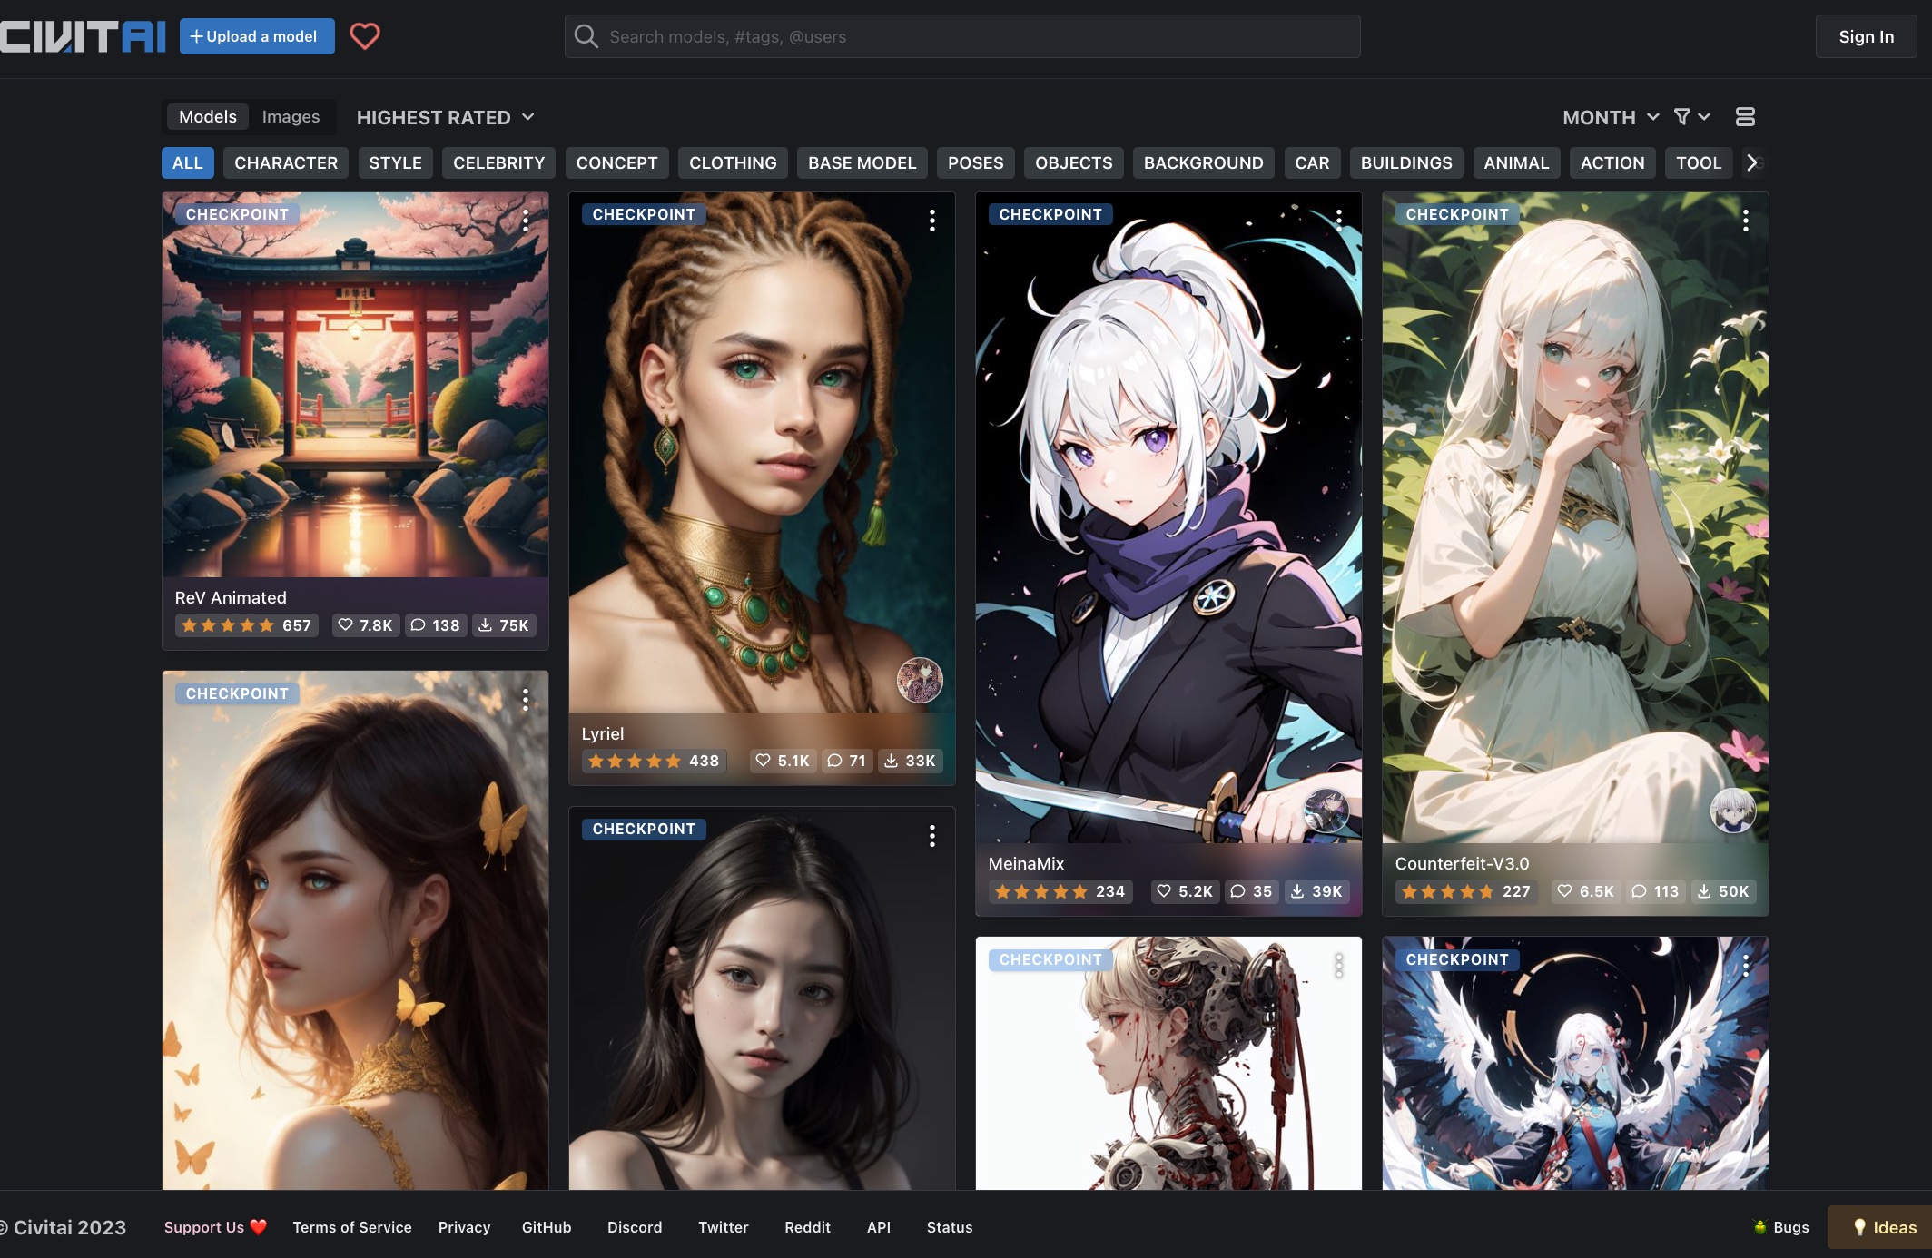Image resolution: width=1932 pixels, height=1258 pixels.
Task: Open three-dot menu on ReV Animated card
Action: click(526, 221)
